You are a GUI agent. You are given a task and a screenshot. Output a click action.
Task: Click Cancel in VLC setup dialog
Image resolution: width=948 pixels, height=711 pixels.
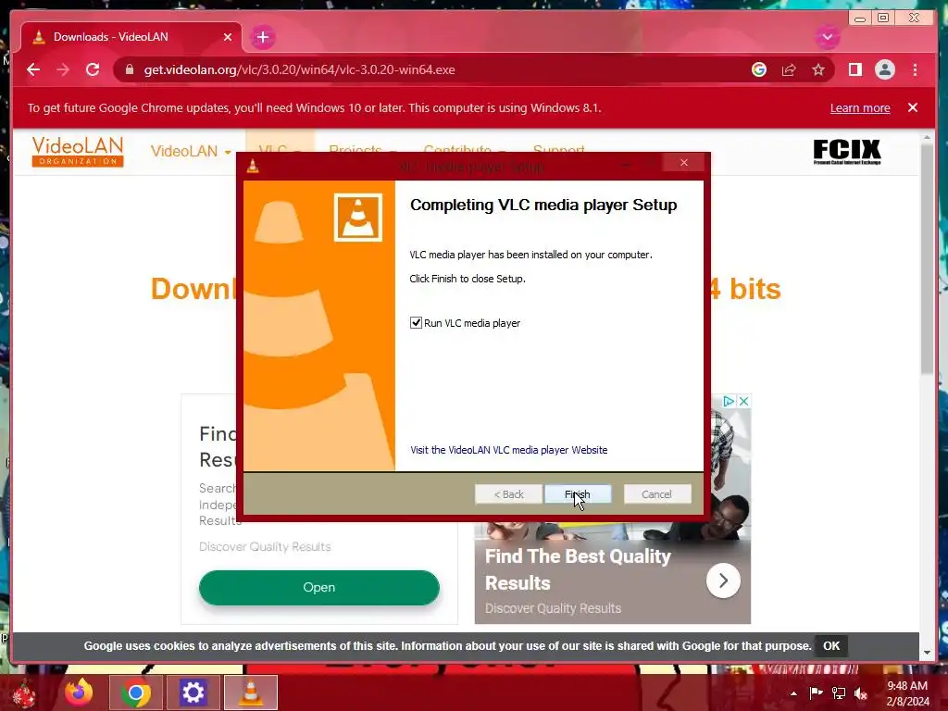click(x=656, y=494)
